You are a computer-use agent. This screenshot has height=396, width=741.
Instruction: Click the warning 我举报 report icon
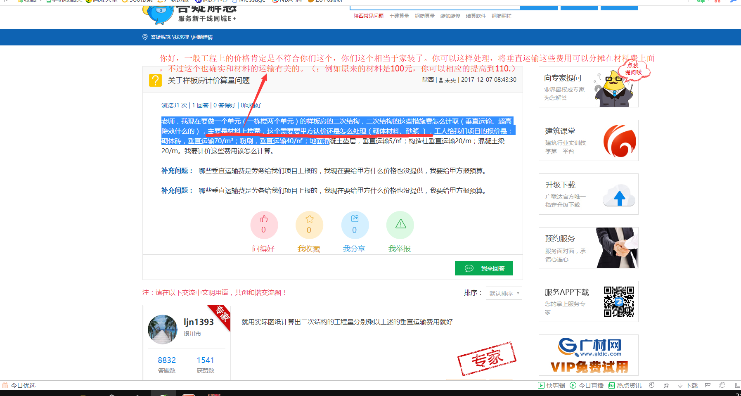tap(400, 225)
